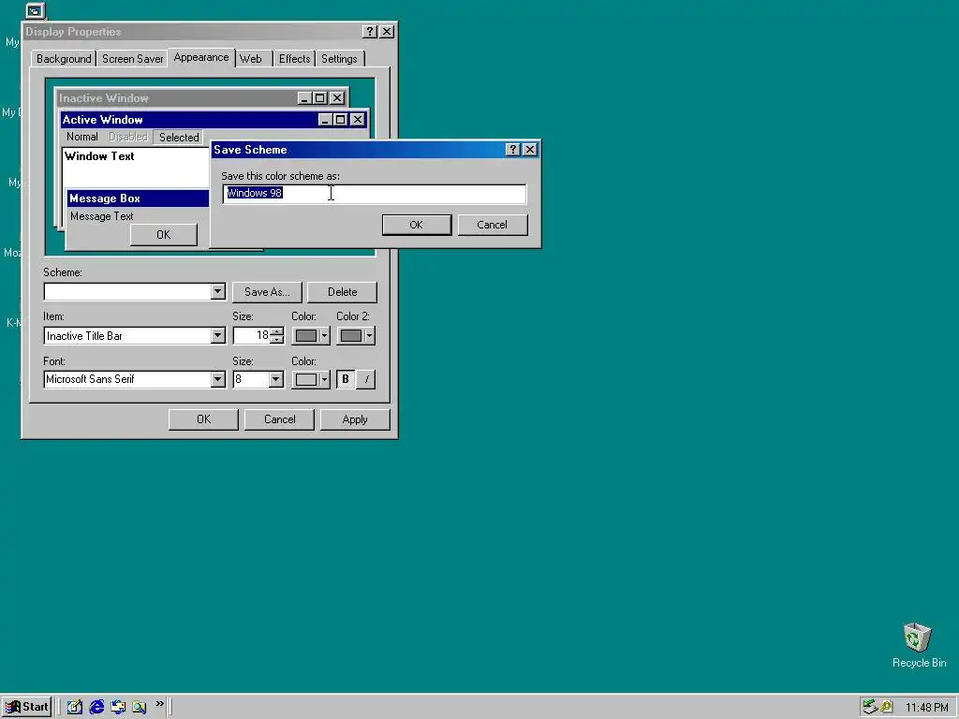Launch Internet Explorer from quick launch
This screenshot has height=719, width=959.
click(x=96, y=708)
